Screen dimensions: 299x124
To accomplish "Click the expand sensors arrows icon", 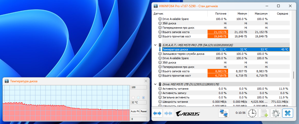I will pos(157,113).
